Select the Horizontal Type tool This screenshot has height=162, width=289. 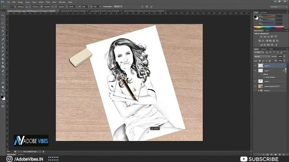(3, 75)
